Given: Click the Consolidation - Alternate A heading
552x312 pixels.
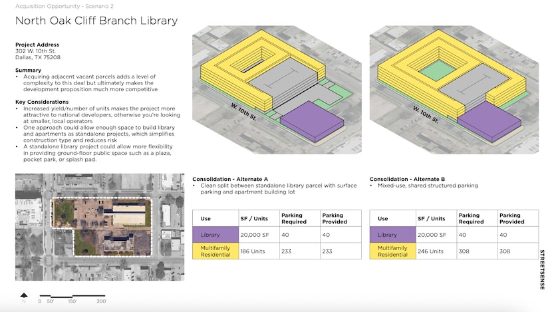Looking at the screenshot, I should 230,179.
